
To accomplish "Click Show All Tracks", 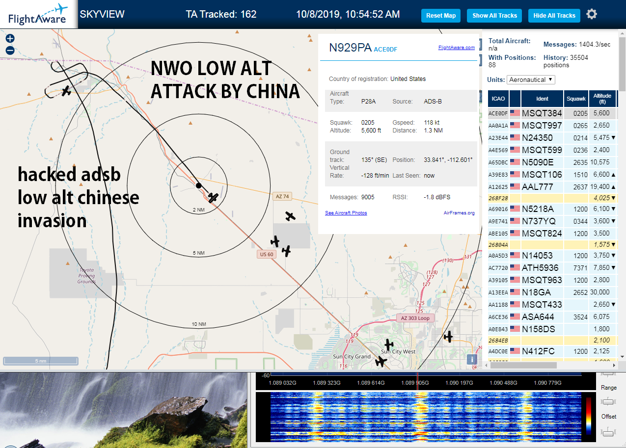I will pyautogui.click(x=494, y=16).
